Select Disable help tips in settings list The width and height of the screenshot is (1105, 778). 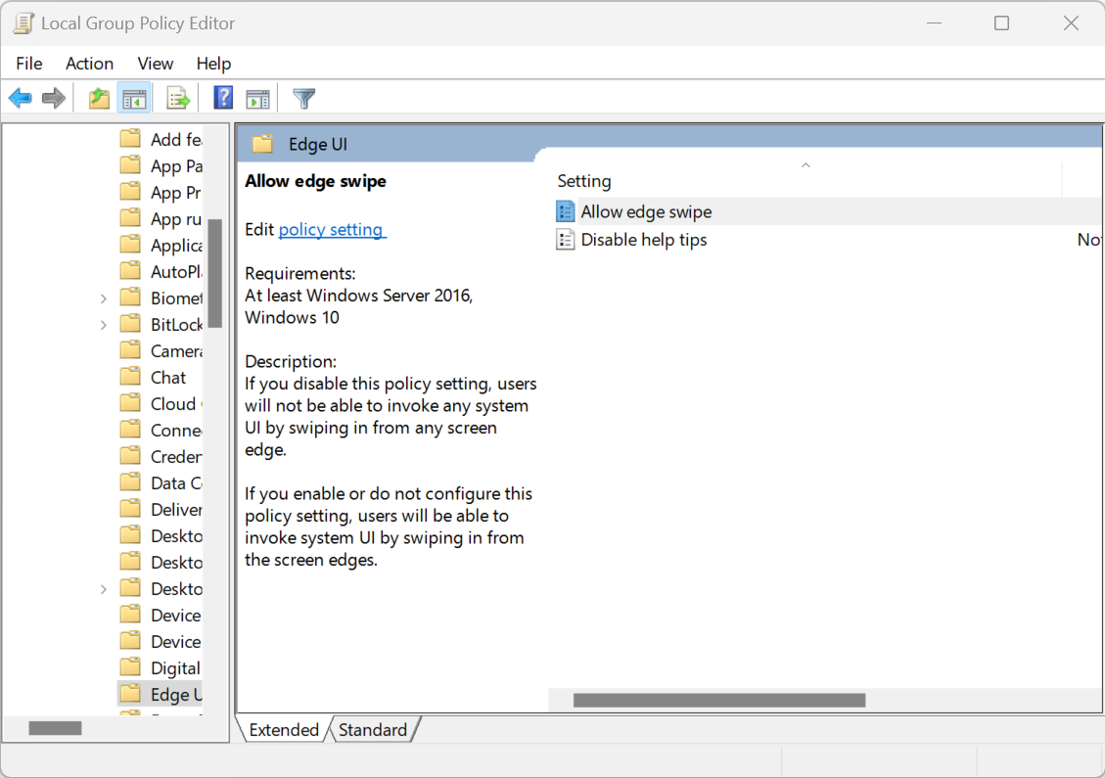coord(644,241)
